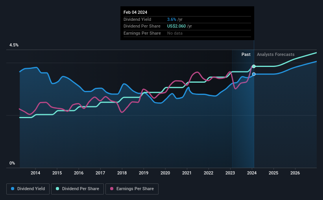
Task: Click the pink Earnings Per Share legend dot
Action: 112,189
